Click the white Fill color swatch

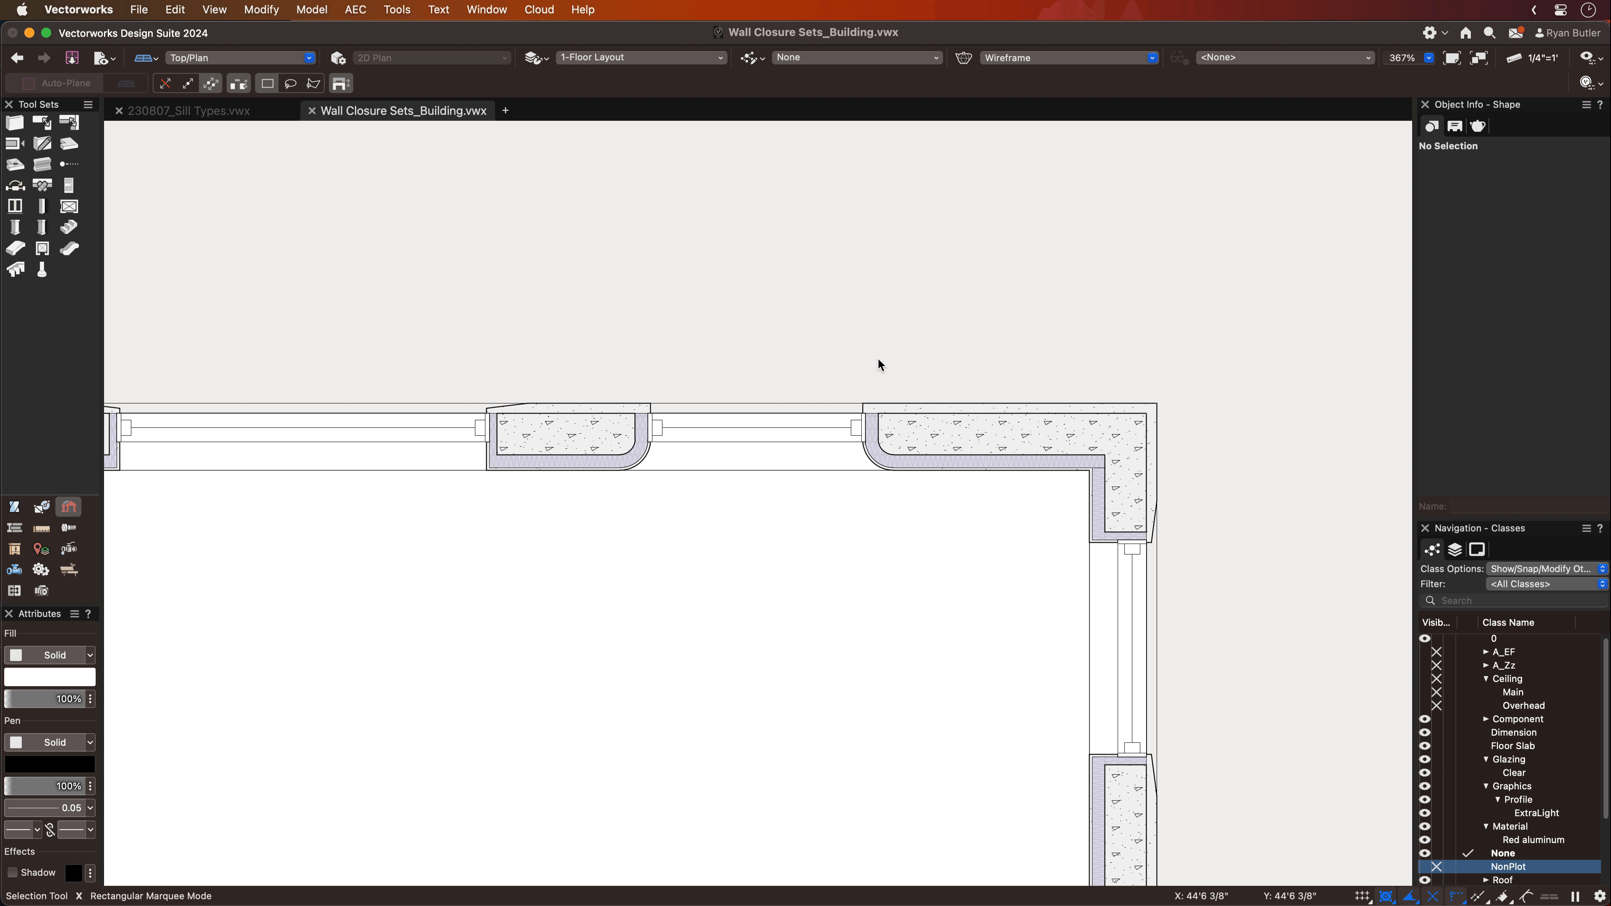(50, 677)
